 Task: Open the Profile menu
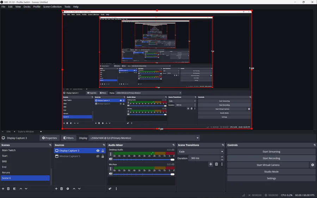click(37, 7)
